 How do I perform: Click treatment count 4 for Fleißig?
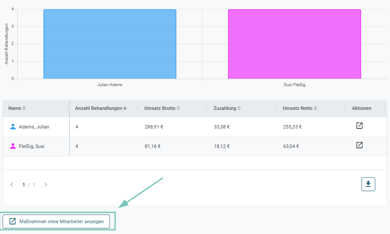click(77, 146)
